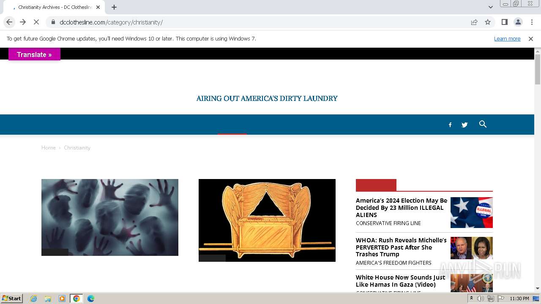Share this page from the address bar
The width and height of the screenshot is (541, 304).
click(474, 22)
